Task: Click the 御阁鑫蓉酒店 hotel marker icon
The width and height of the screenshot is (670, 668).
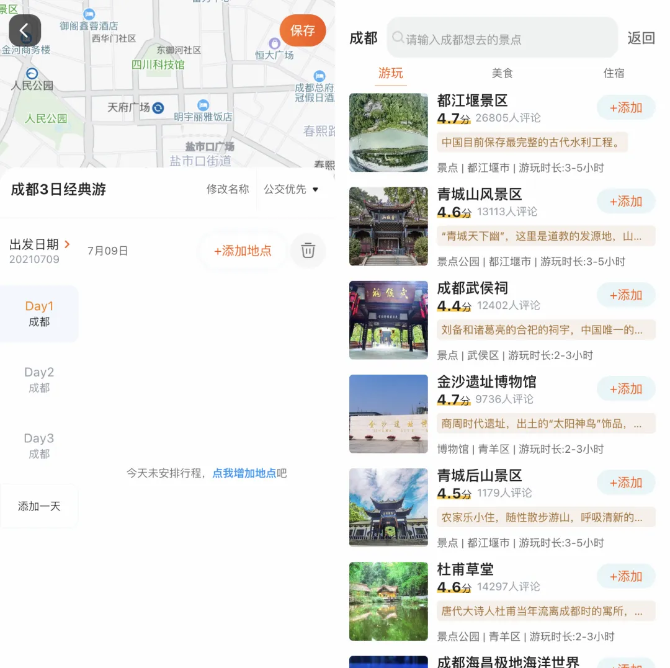Action: click(89, 14)
